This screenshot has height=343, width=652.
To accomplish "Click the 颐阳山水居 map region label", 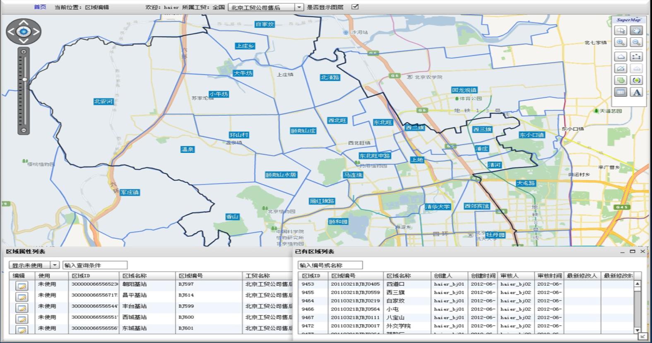I will 281,175.
